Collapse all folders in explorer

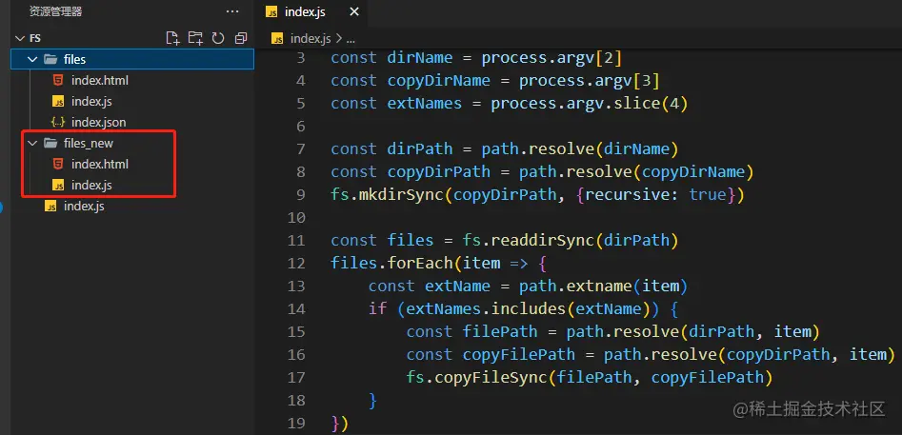pyautogui.click(x=241, y=38)
